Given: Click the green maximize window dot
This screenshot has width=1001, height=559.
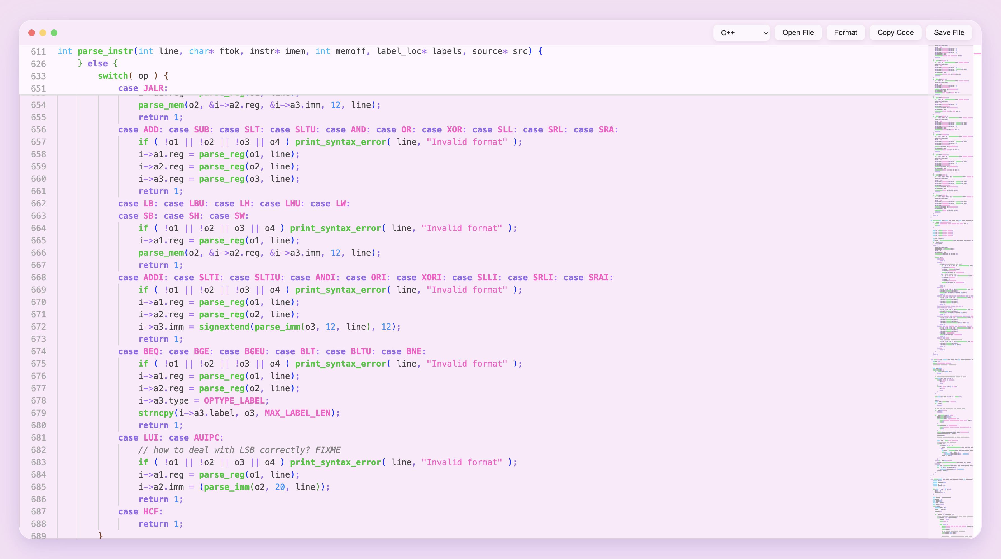Looking at the screenshot, I should point(54,33).
